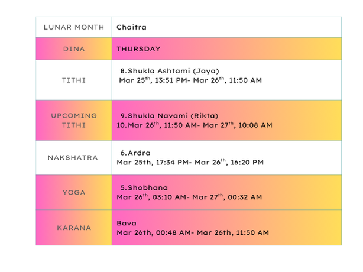The image size is (363, 272).
Task: Click the DINA row label
Action: click(74, 49)
